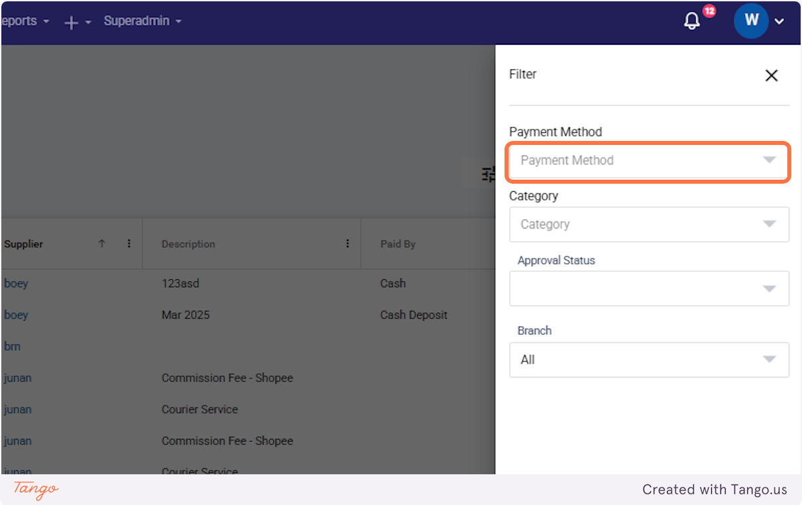Expand the user account chevron
802x505 pixels.
coord(779,21)
